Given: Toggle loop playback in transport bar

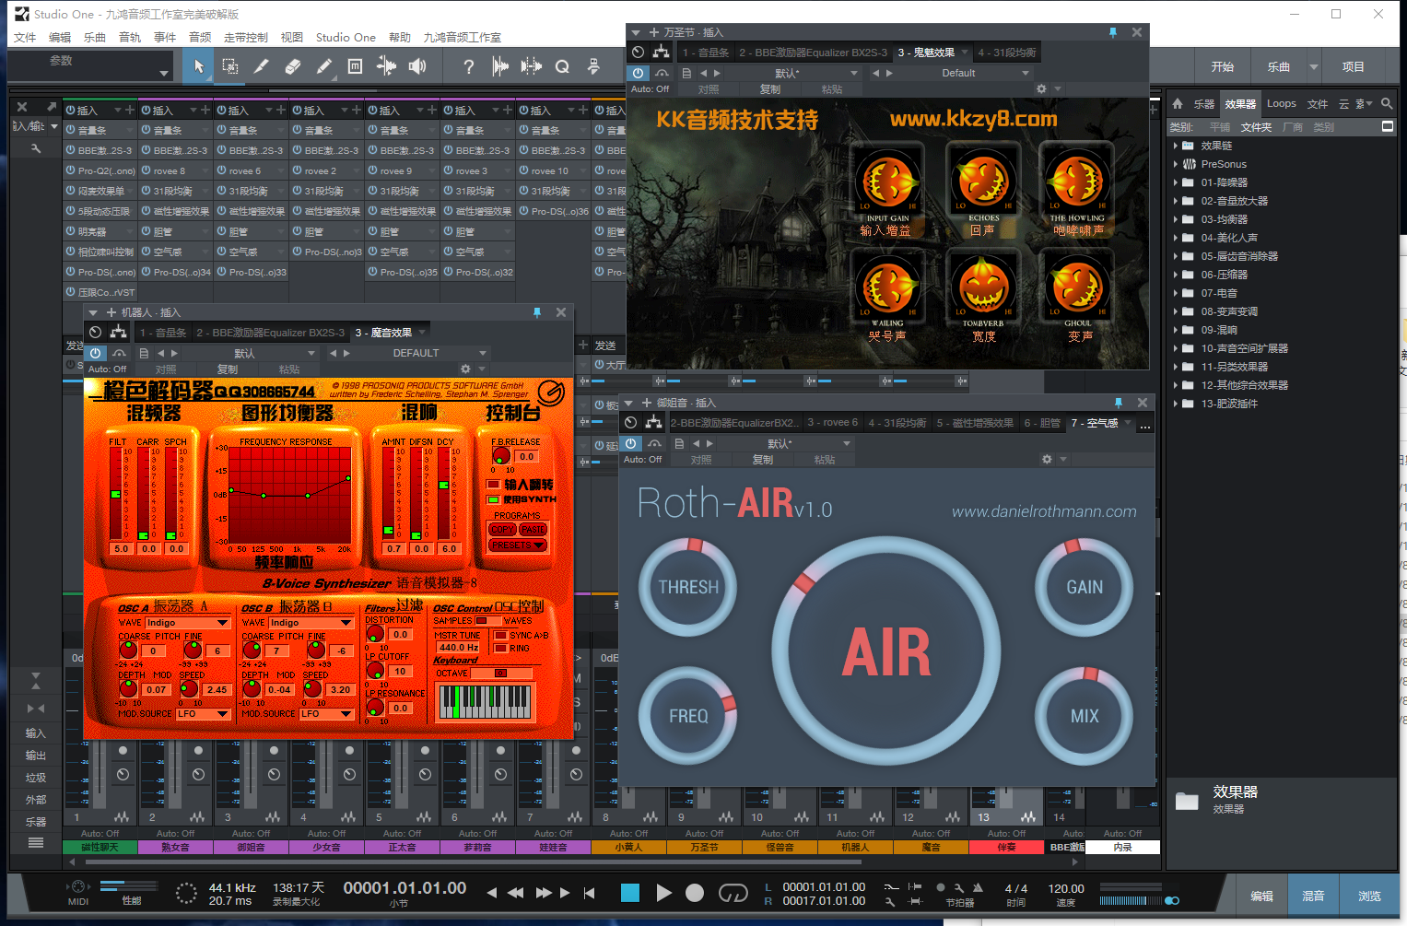Looking at the screenshot, I should coord(733,893).
